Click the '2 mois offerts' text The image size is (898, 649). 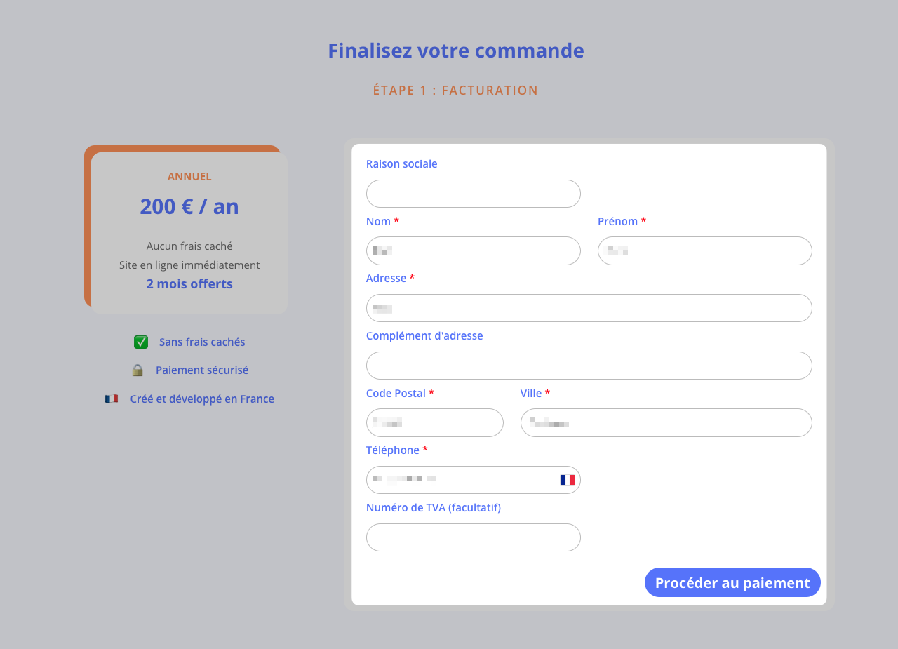[189, 283]
